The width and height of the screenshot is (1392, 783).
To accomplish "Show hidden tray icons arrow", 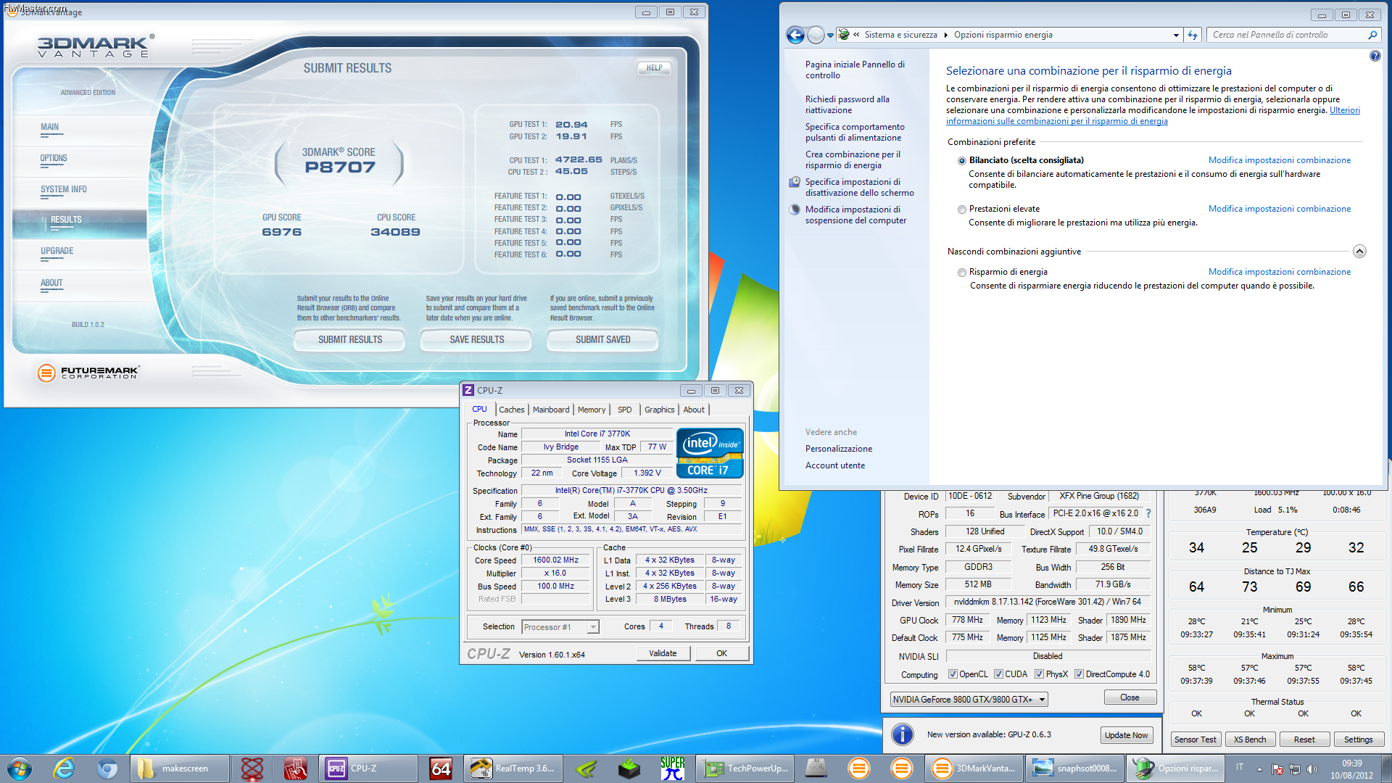I will click(1259, 769).
